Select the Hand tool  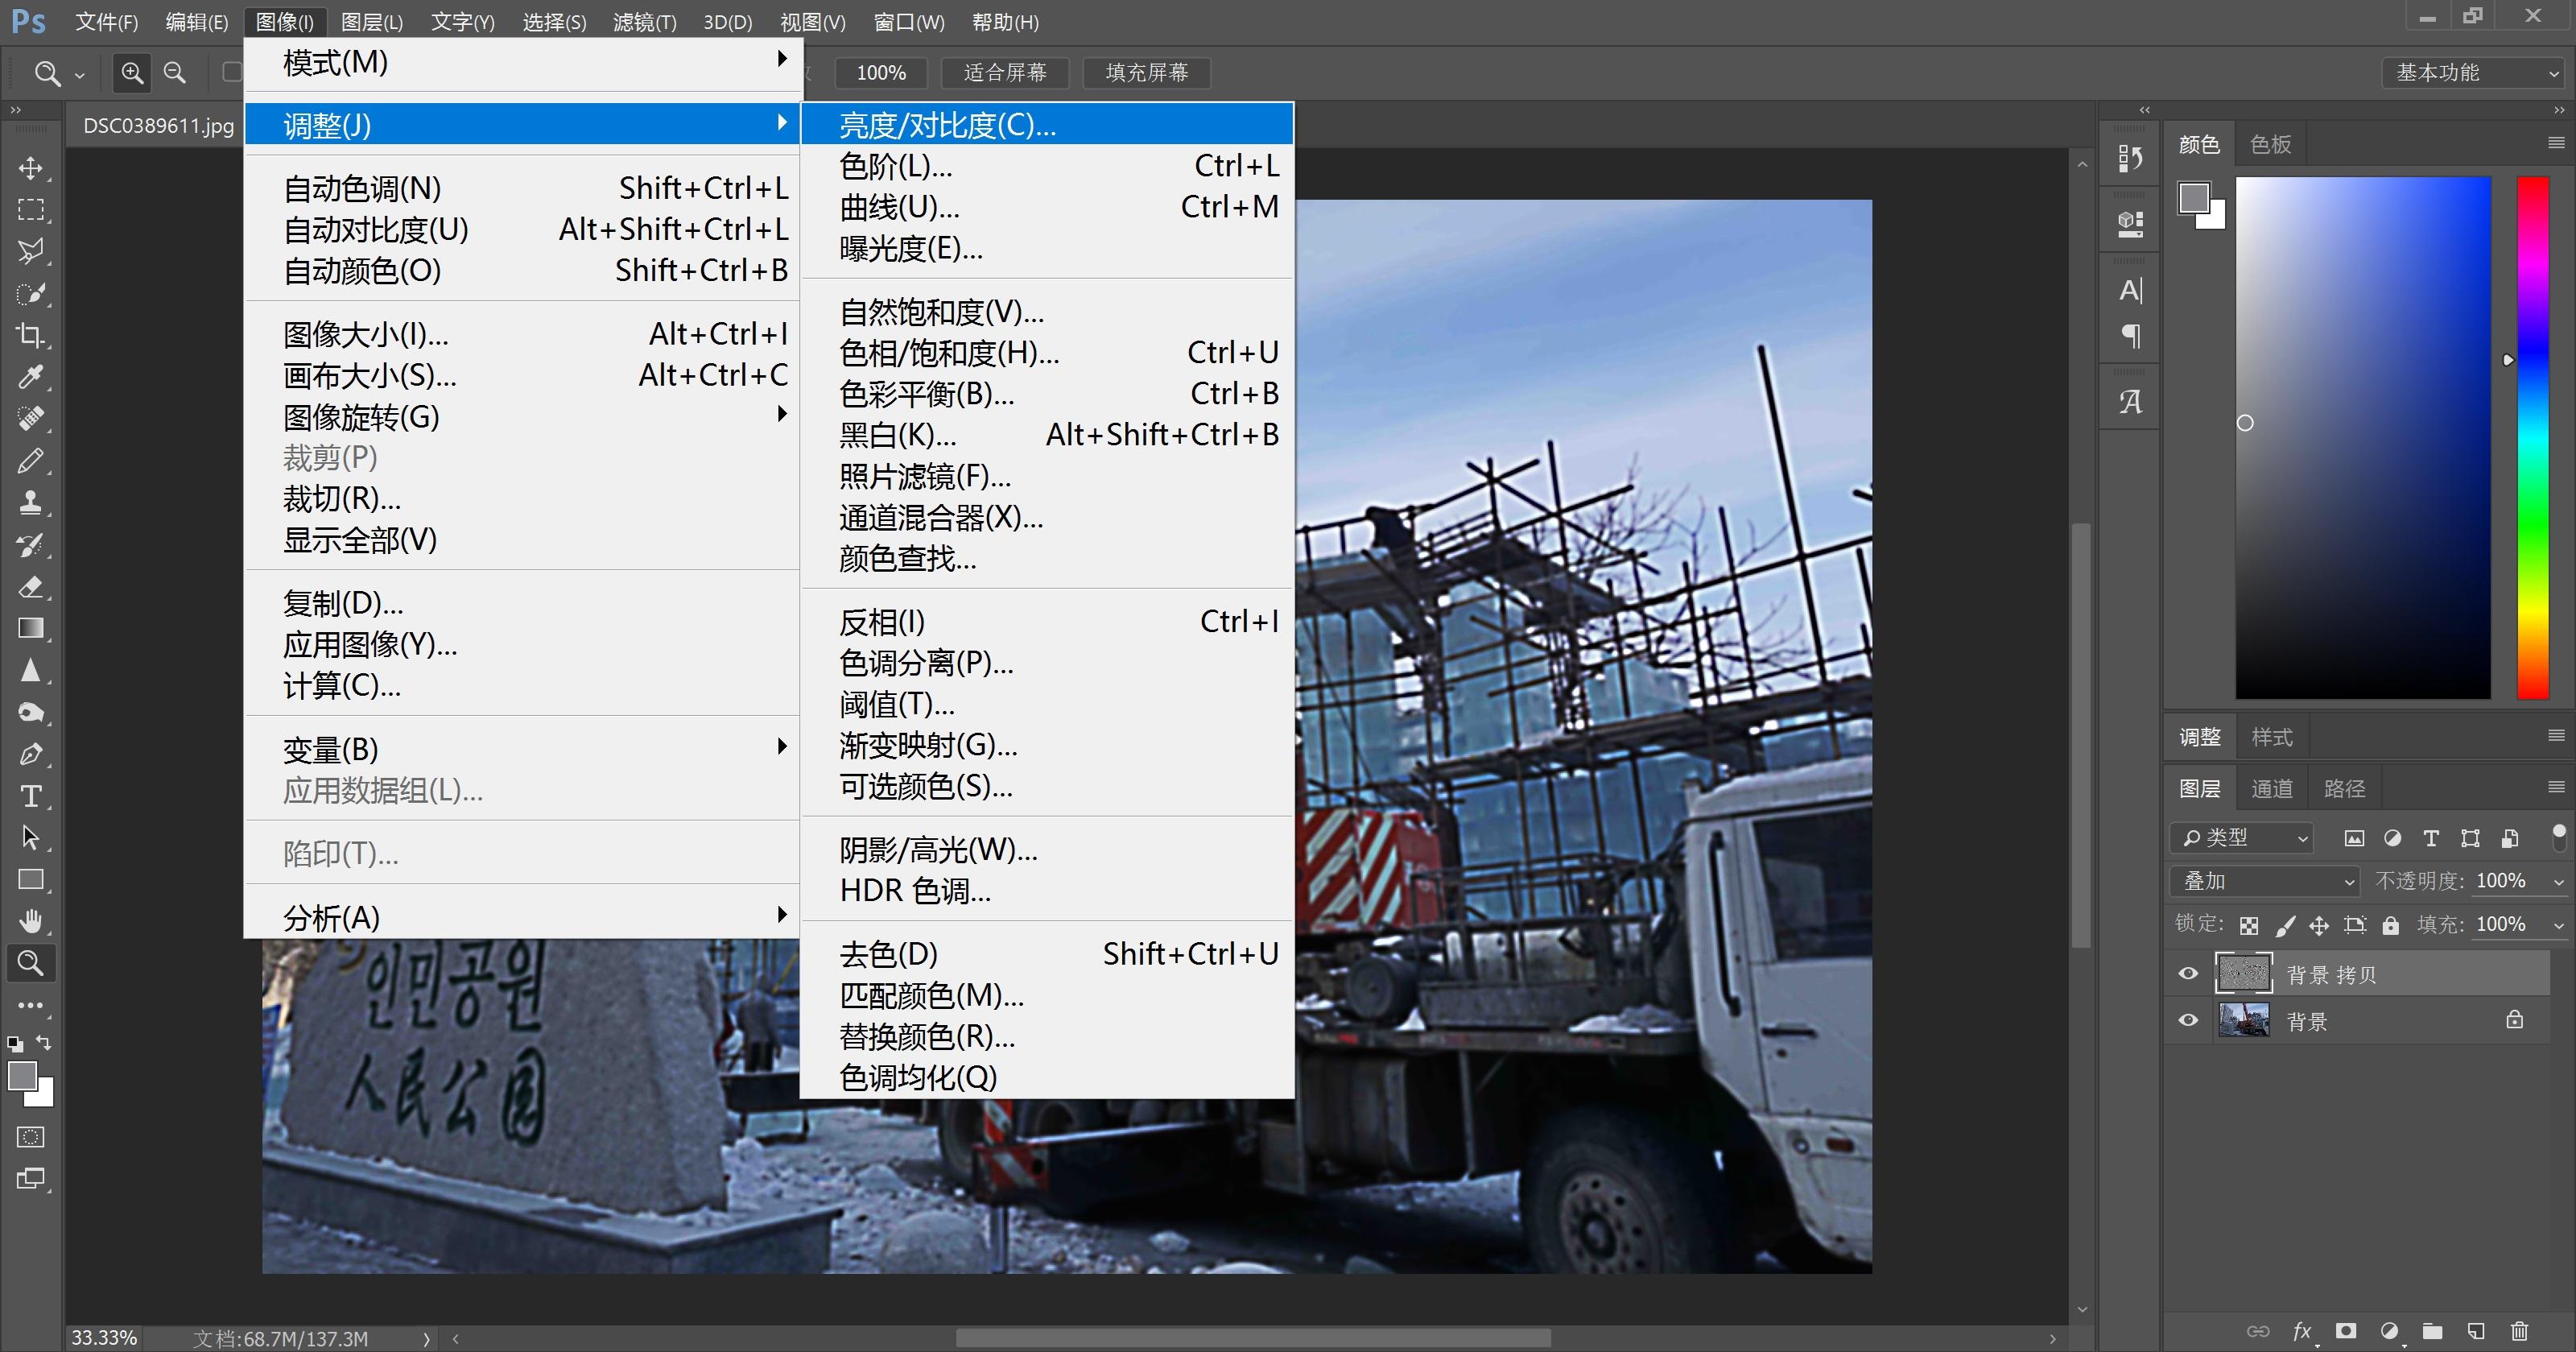[30, 921]
